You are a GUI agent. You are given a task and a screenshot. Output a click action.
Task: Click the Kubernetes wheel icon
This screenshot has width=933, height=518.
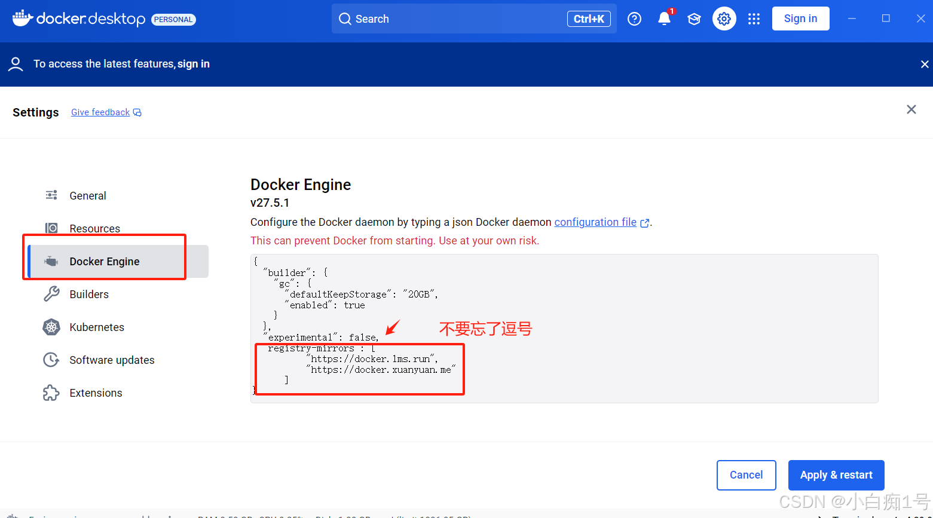(51, 327)
